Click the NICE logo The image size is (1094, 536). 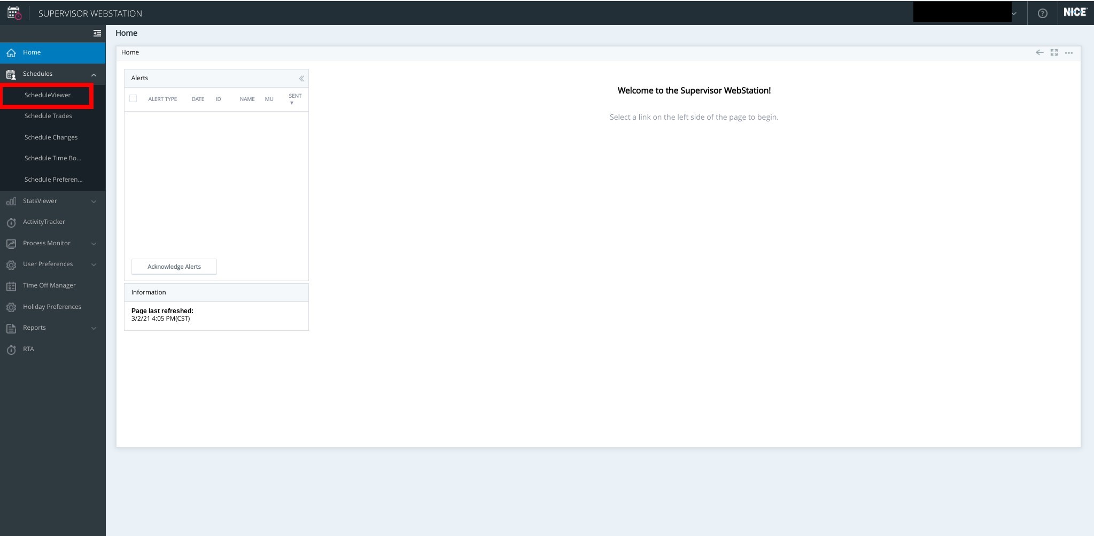(1075, 12)
